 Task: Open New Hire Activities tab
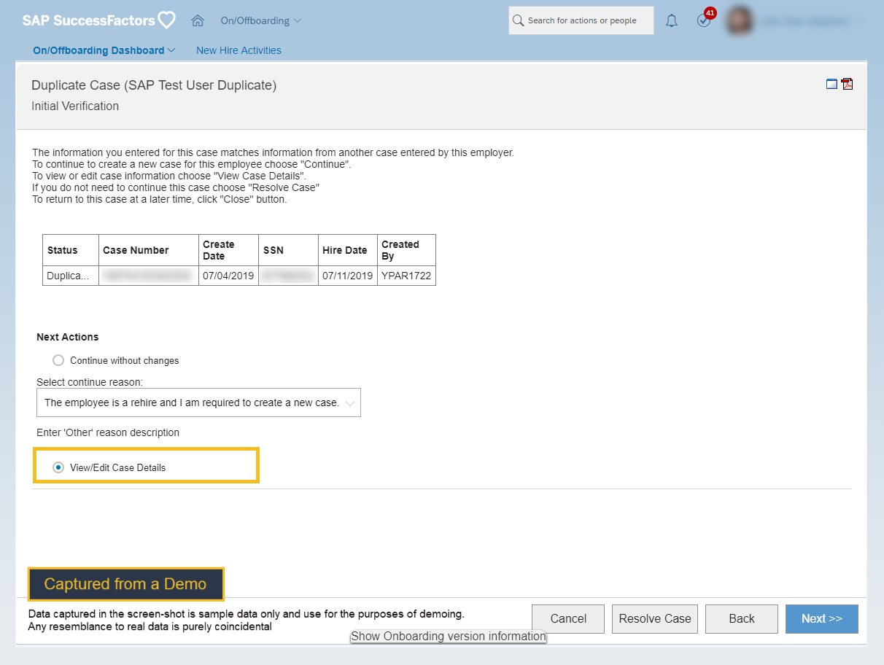coord(239,50)
